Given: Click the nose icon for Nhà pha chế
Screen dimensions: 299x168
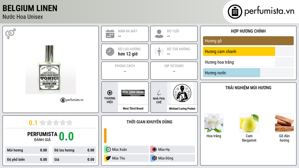Looking at the screenshot, I should pos(159,93).
